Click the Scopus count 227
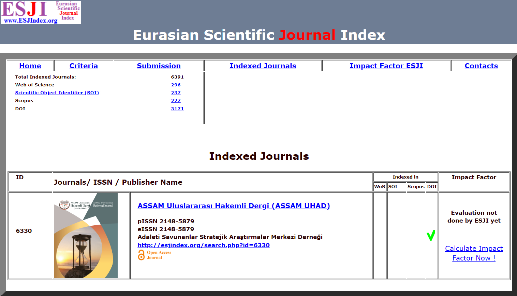The height and width of the screenshot is (296, 517). (176, 101)
